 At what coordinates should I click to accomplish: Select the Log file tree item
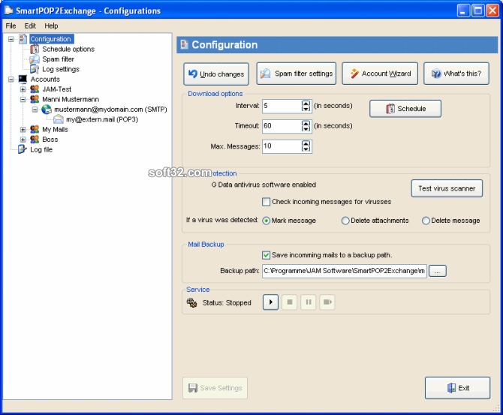pyautogui.click(x=41, y=149)
